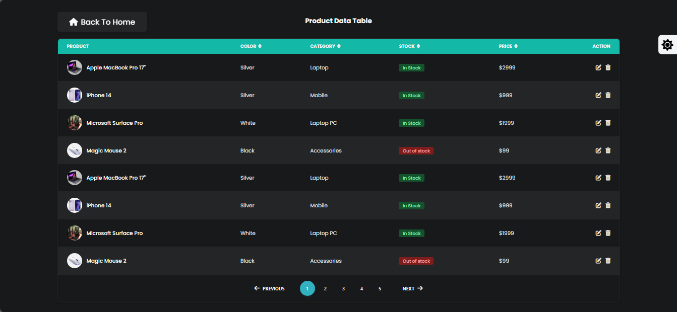Go to pagination page 5
Screen dimensions: 677x312
pyautogui.click(x=380, y=288)
